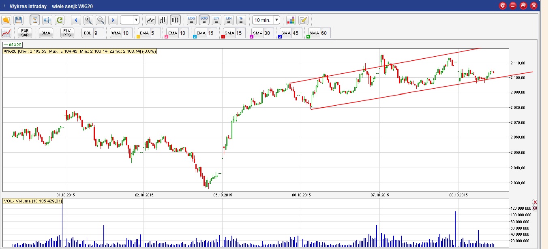Open the 10 min. interval dropdown
The width and height of the screenshot is (557, 249).
tap(276, 20)
